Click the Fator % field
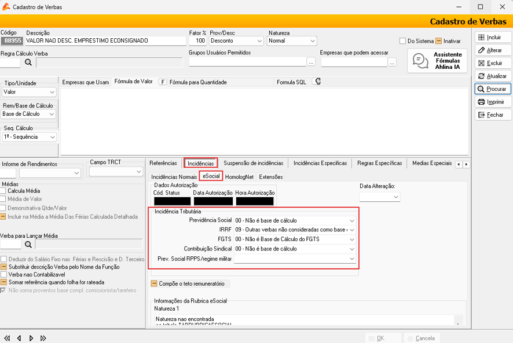 [x=197, y=41]
